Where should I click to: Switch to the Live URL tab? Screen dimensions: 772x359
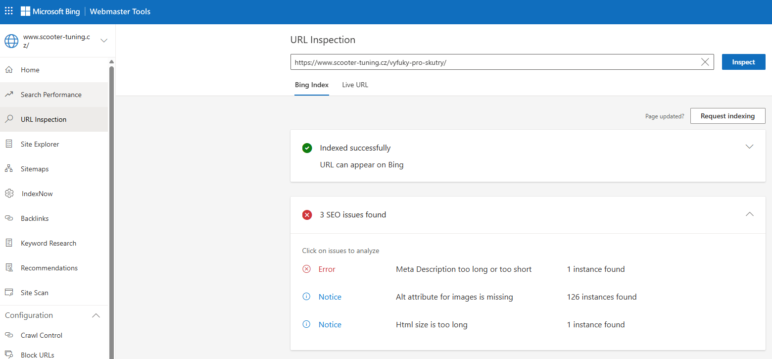click(x=355, y=85)
